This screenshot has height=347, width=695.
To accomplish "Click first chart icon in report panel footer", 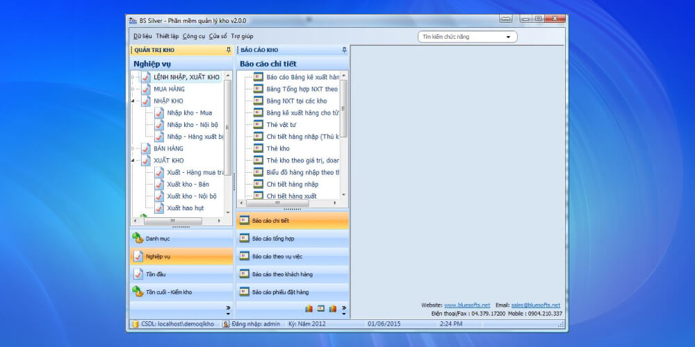I will [x=309, y=309].
